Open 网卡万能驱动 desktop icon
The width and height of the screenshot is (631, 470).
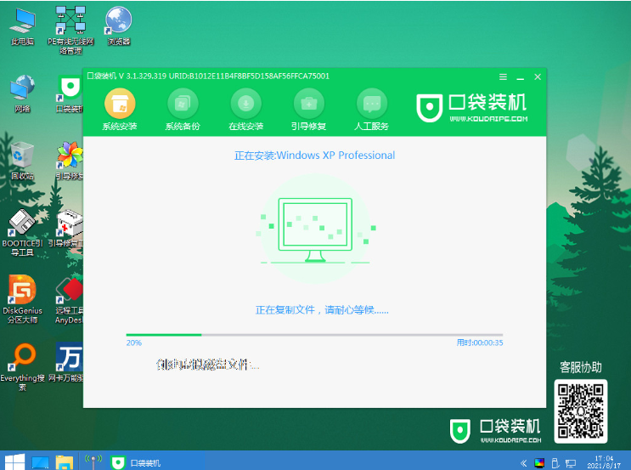pos(67,362)
